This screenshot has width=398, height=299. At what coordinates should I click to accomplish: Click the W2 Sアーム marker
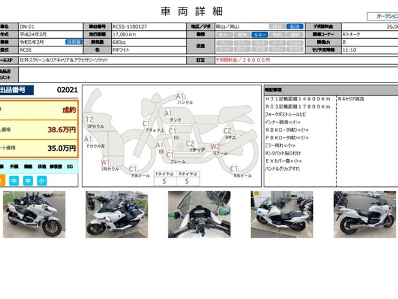[215, 147]
